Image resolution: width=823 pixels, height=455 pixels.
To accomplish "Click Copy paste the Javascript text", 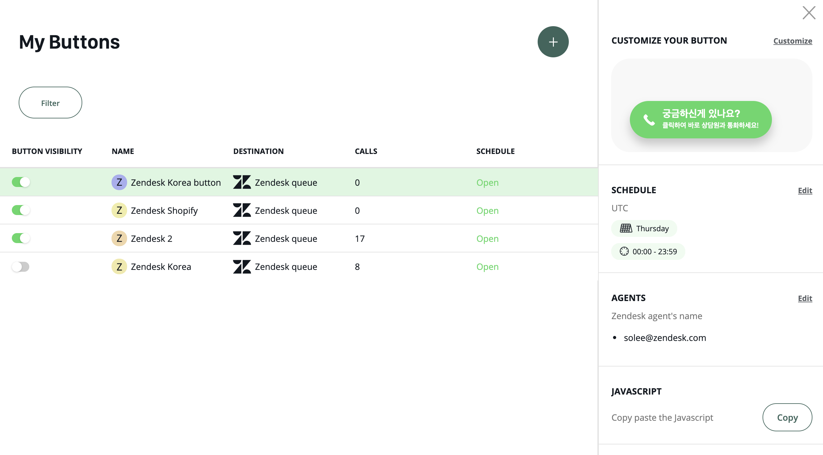I will pos(662,418).
